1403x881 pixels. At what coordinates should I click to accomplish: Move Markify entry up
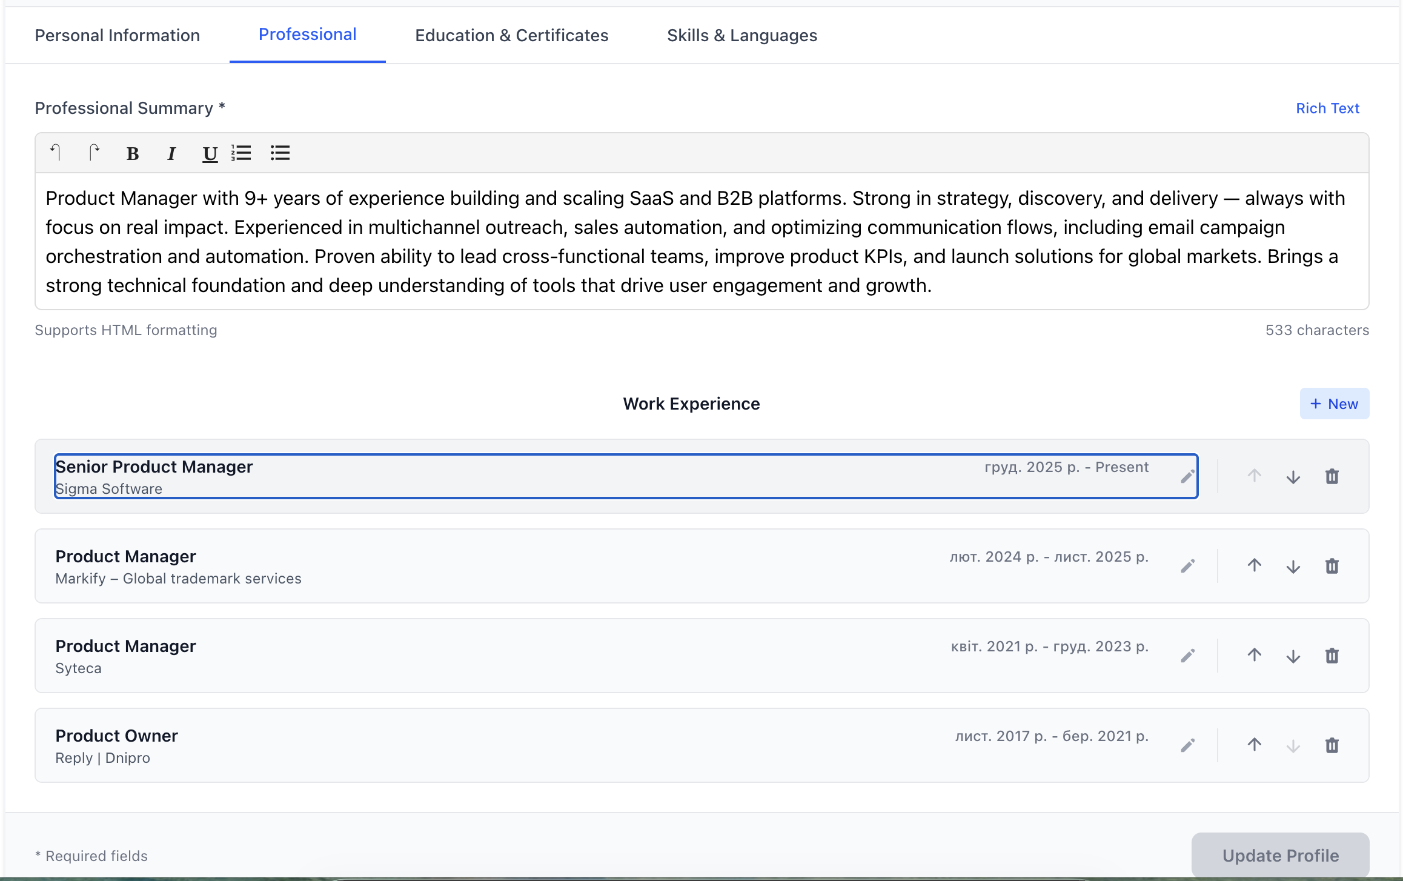(x=1255, y=566)
